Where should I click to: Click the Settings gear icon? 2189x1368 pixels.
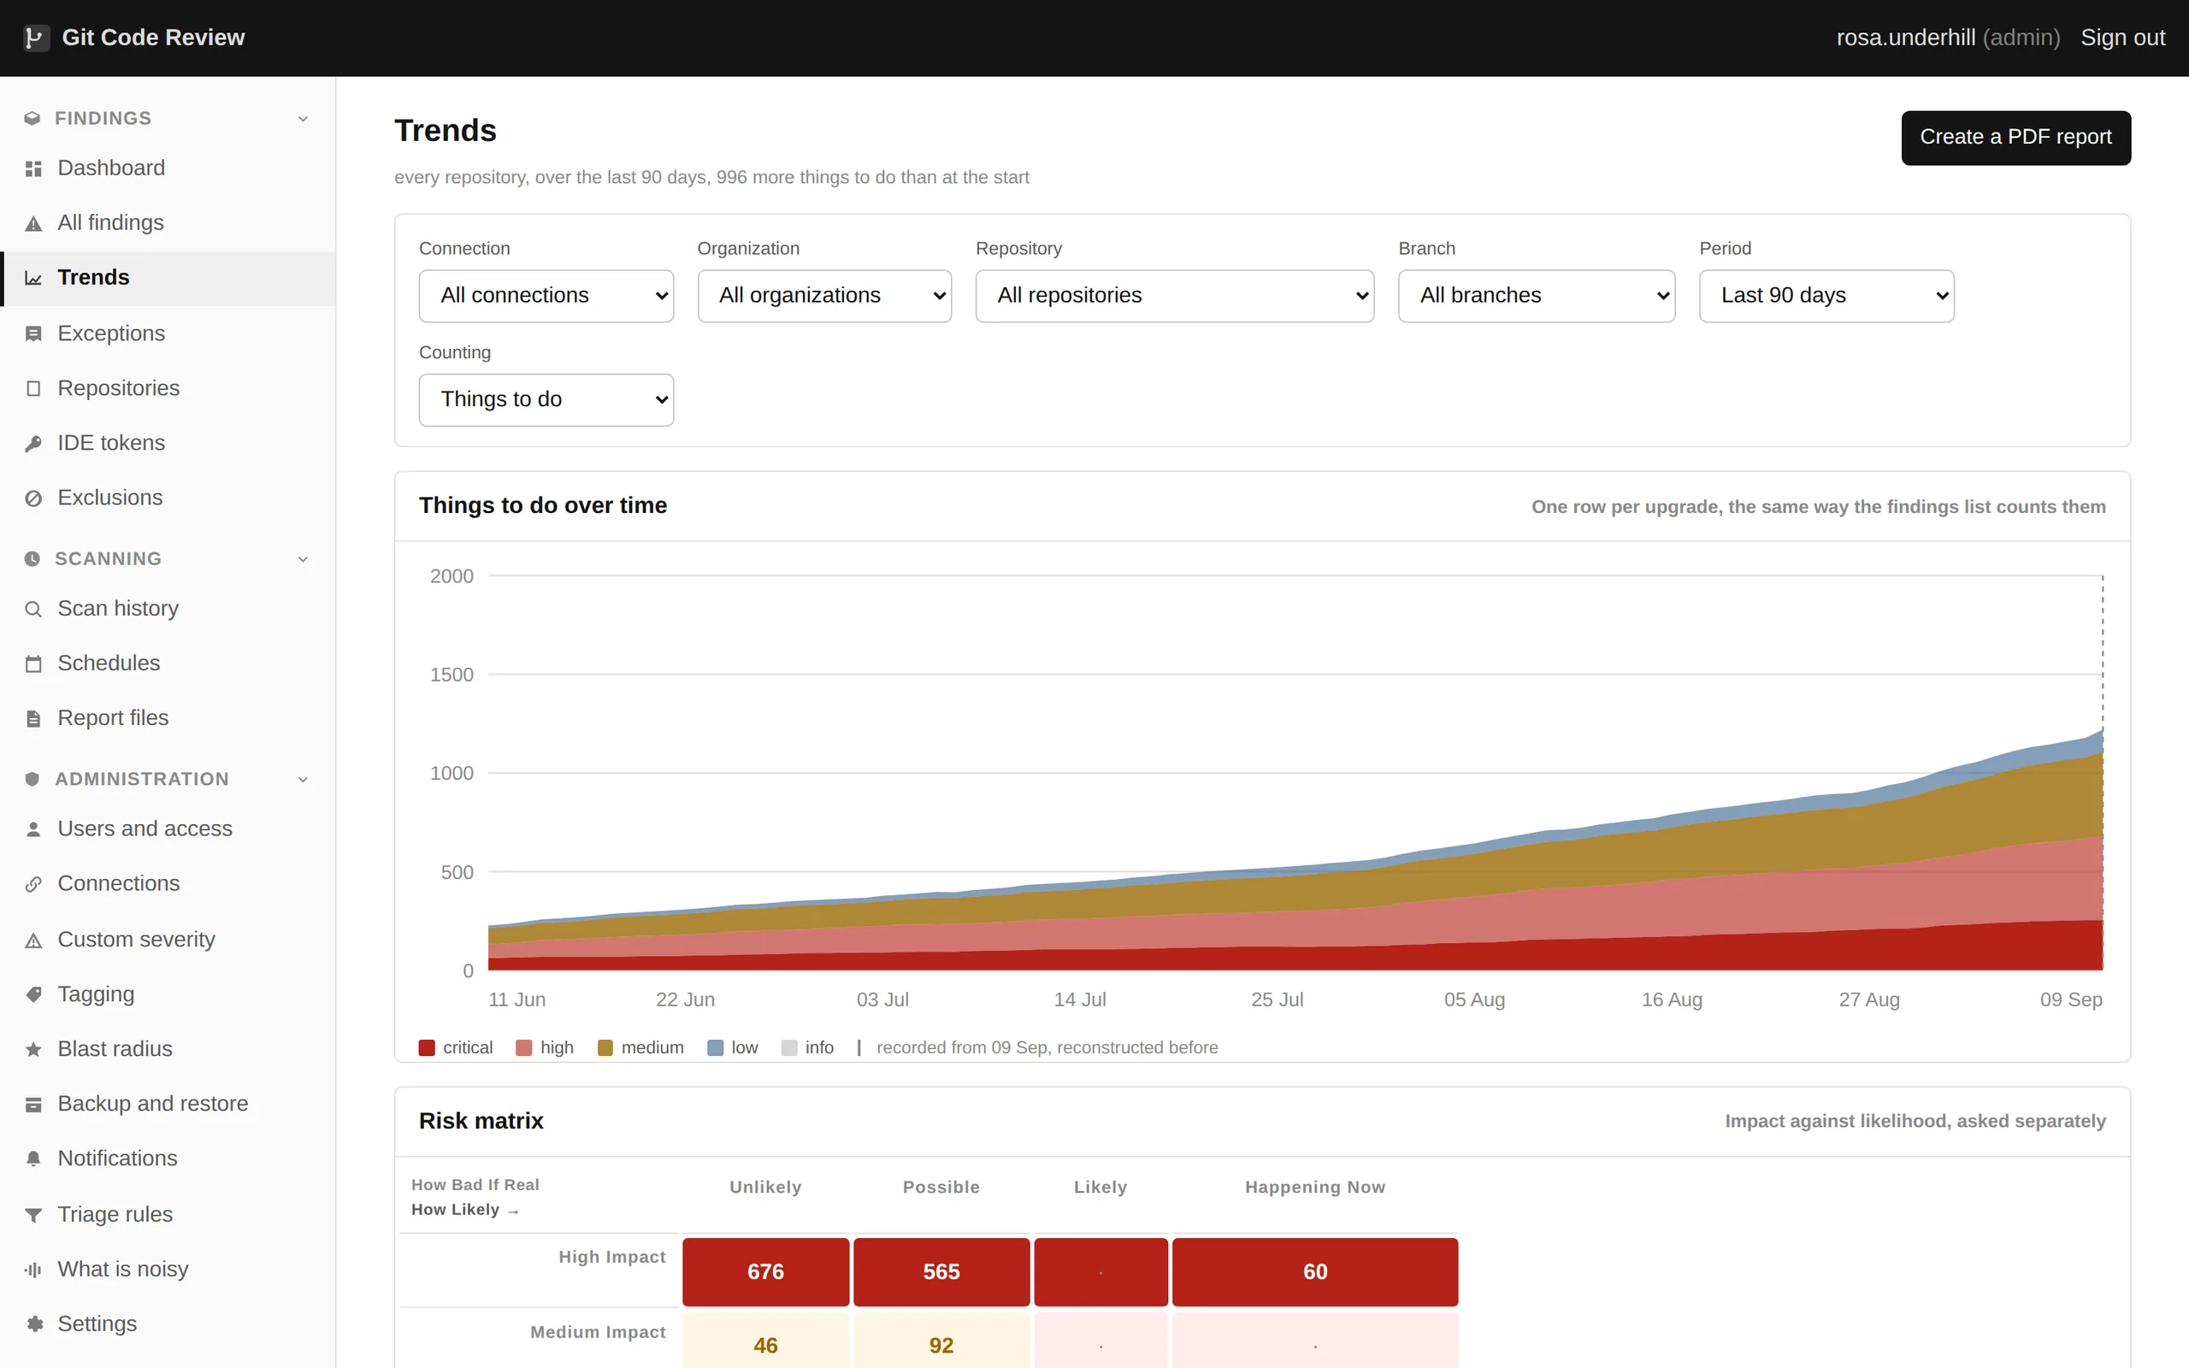tap(33, 1324)
